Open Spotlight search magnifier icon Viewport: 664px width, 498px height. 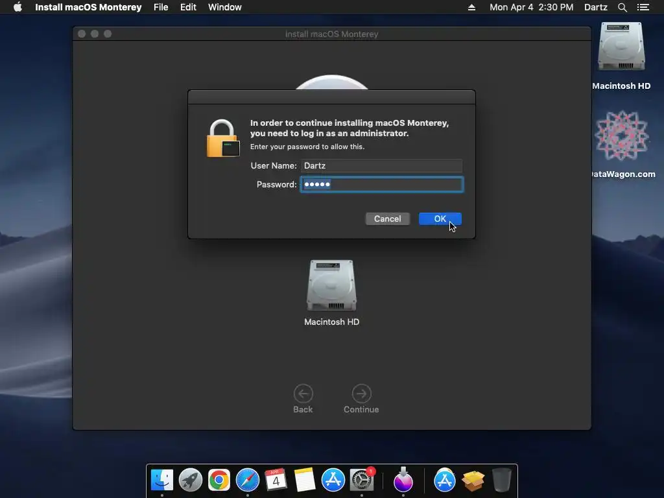tap(622, 7)
